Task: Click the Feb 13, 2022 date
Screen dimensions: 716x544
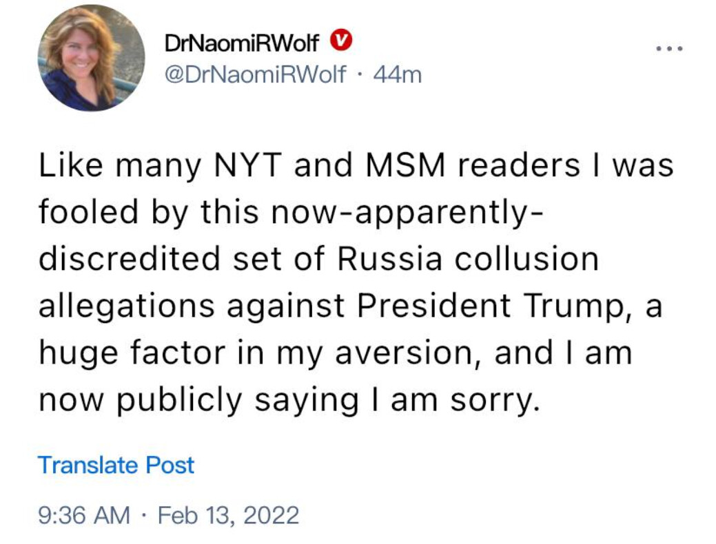Action: point(228,515)
